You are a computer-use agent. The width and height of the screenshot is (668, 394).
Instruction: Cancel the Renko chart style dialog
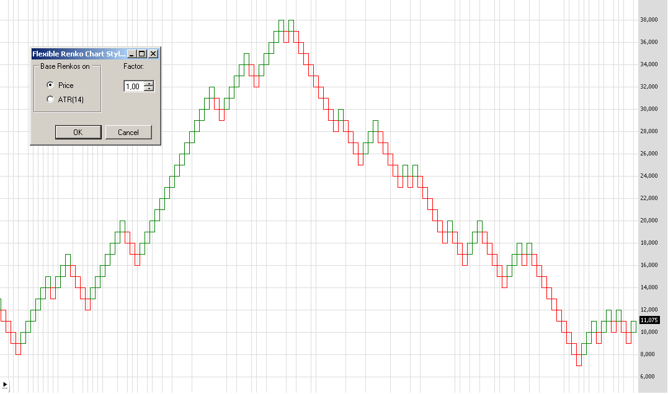[x=128, y=132]
